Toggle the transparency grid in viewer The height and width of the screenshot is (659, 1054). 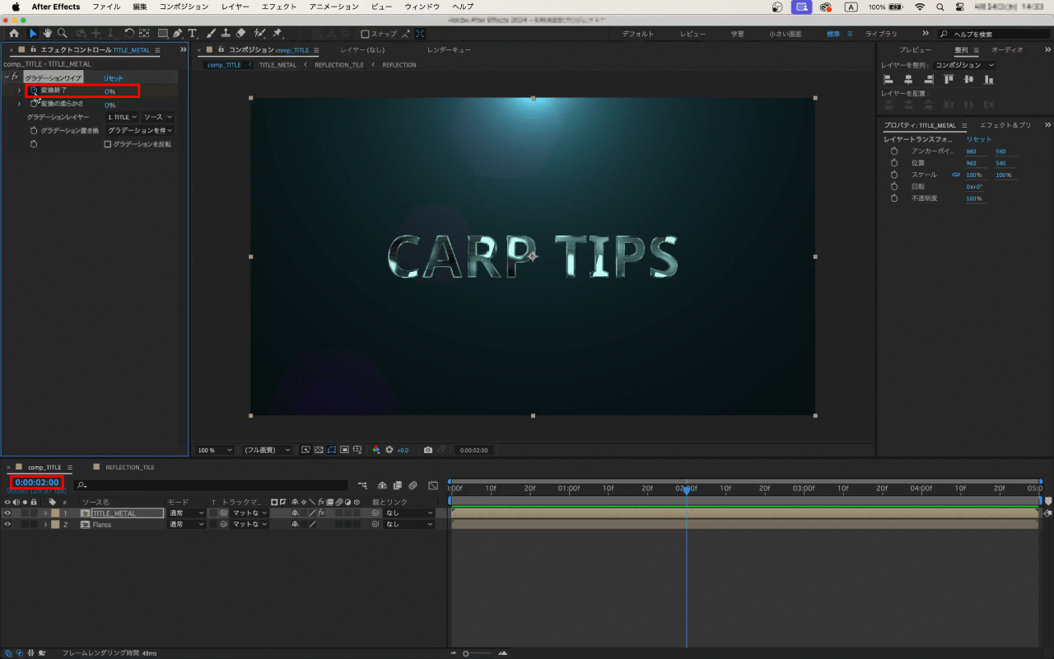coord(319,450)
